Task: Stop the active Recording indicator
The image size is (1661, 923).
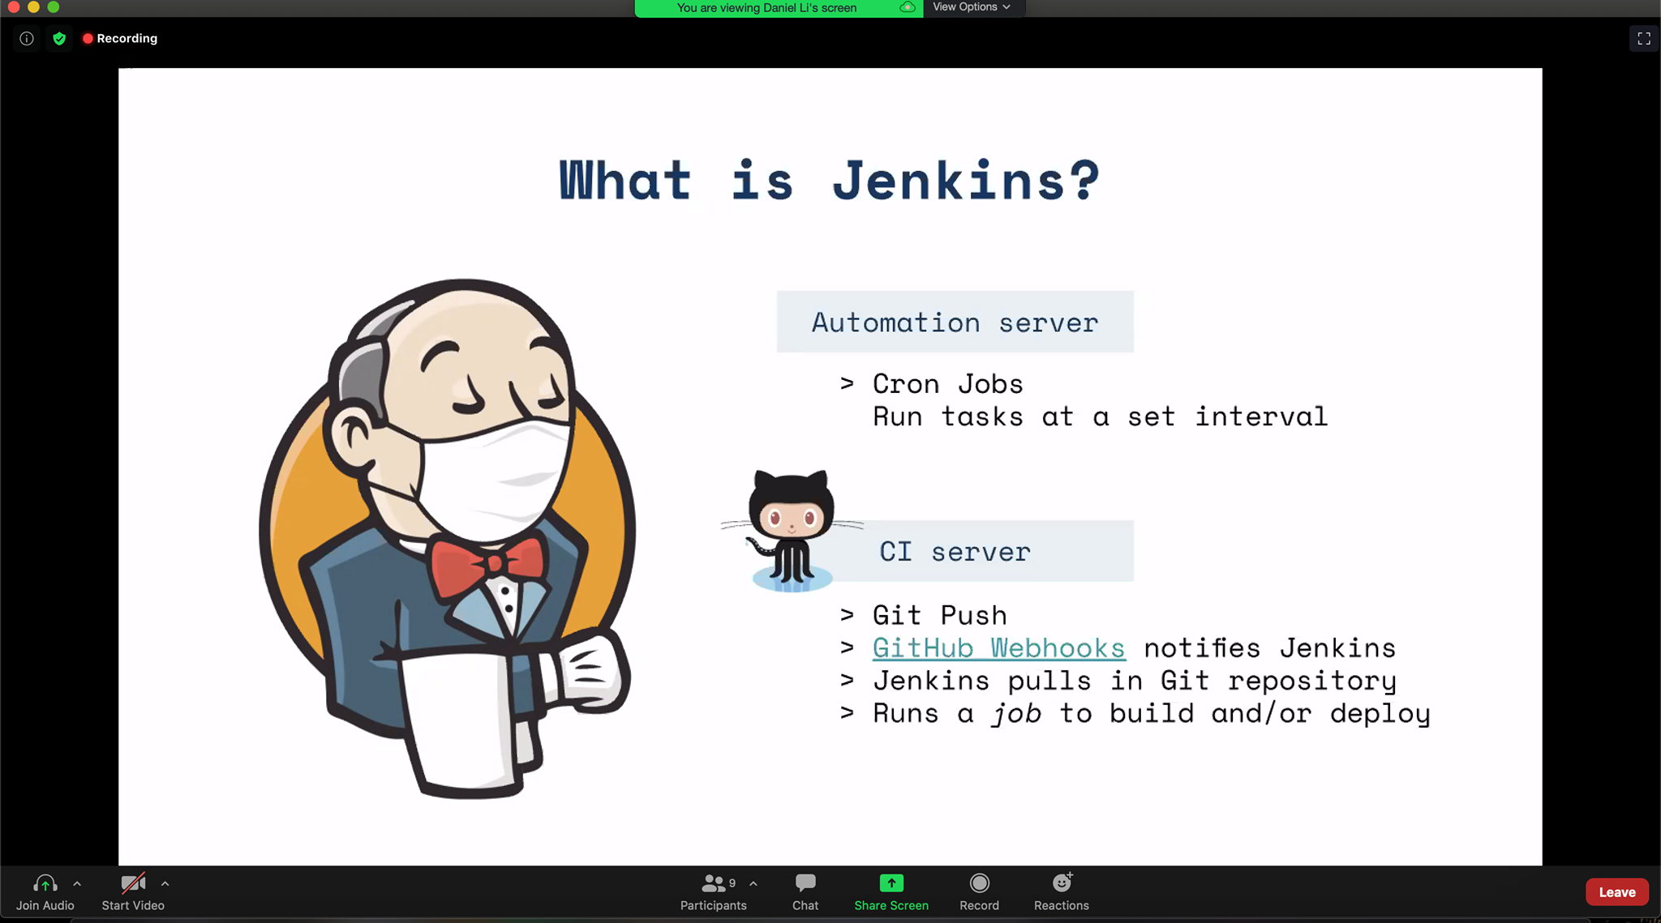Action: (120, 38)
